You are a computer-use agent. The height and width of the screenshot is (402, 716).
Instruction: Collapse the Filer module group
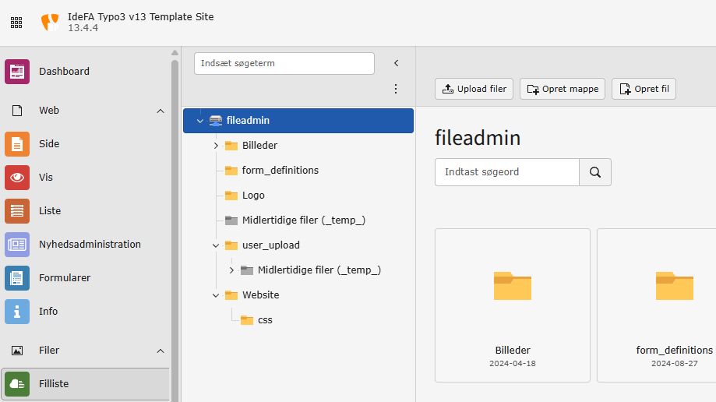pos(160,351)
